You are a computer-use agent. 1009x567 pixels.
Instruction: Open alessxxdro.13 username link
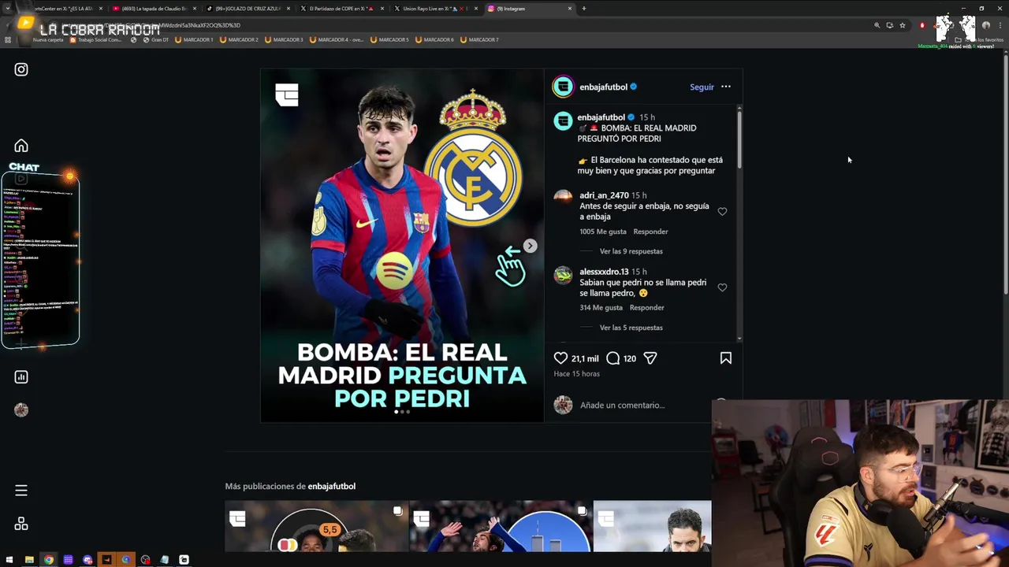pos(604,272)
